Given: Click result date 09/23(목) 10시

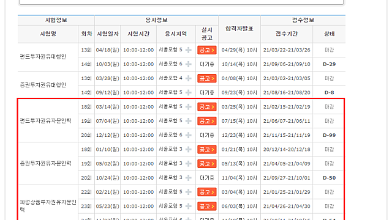Looking at the screenshot, I should click(239, 93).
